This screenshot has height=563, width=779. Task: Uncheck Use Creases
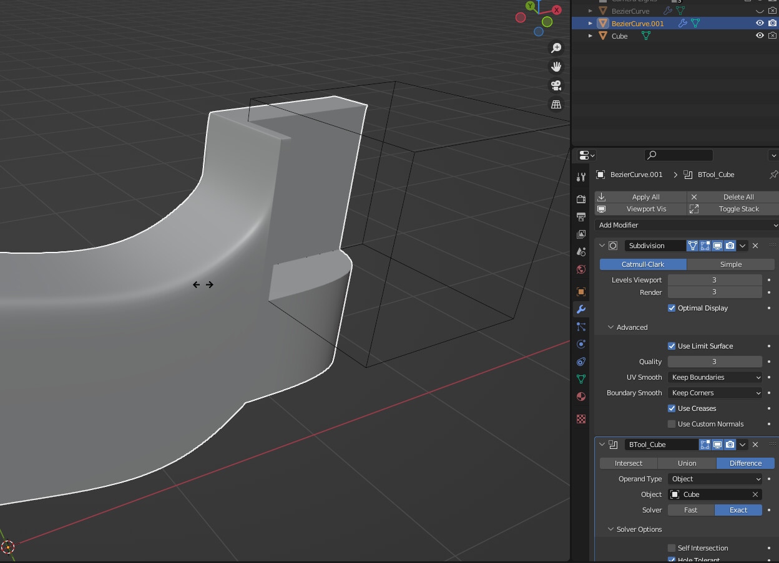[x=672, y=408]
